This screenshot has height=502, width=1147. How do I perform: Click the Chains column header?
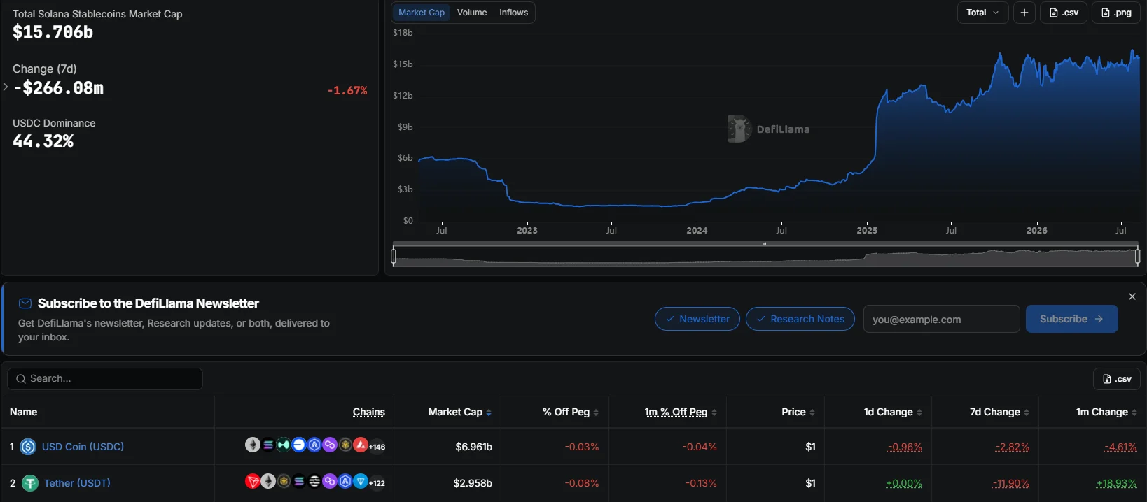coord(369,412)
